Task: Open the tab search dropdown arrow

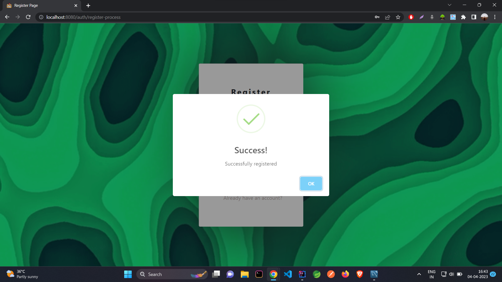Action: [x=449, y=5]
